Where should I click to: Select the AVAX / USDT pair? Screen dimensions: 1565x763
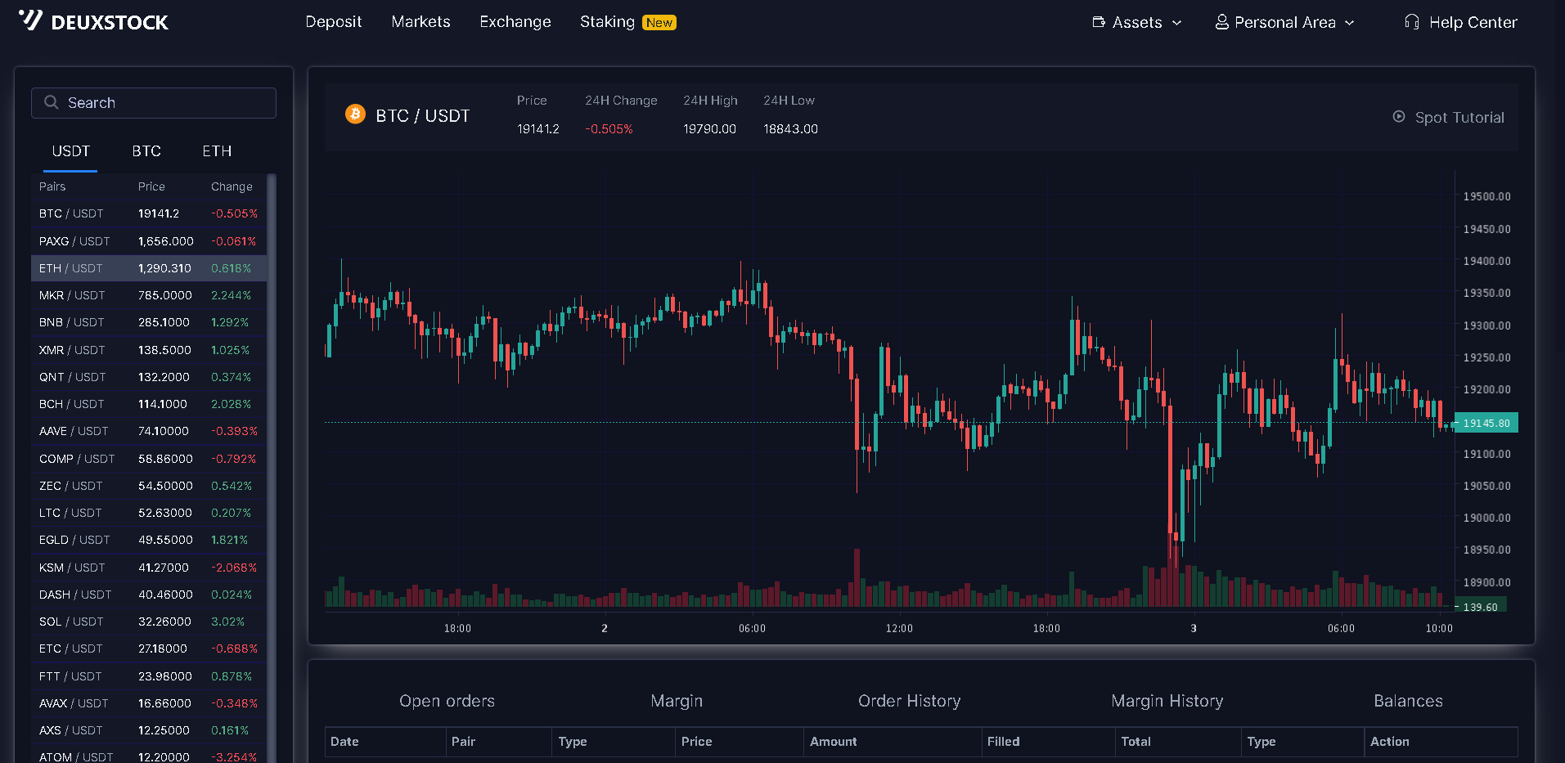pyautogui.click(x=149, y=703)
